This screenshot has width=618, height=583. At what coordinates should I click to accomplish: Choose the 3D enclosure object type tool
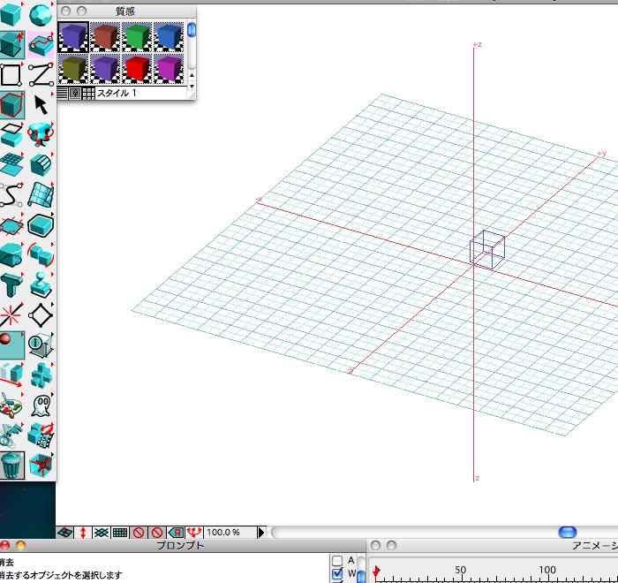11,44
